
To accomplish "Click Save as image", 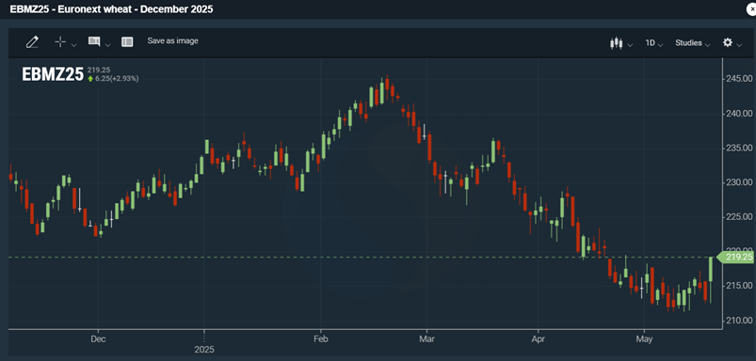I will coord(172,41).
